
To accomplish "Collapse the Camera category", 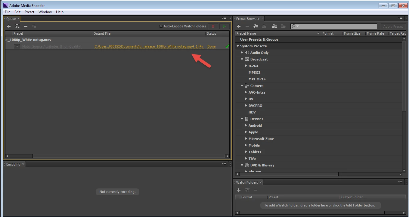I will (x=242, y=86).
